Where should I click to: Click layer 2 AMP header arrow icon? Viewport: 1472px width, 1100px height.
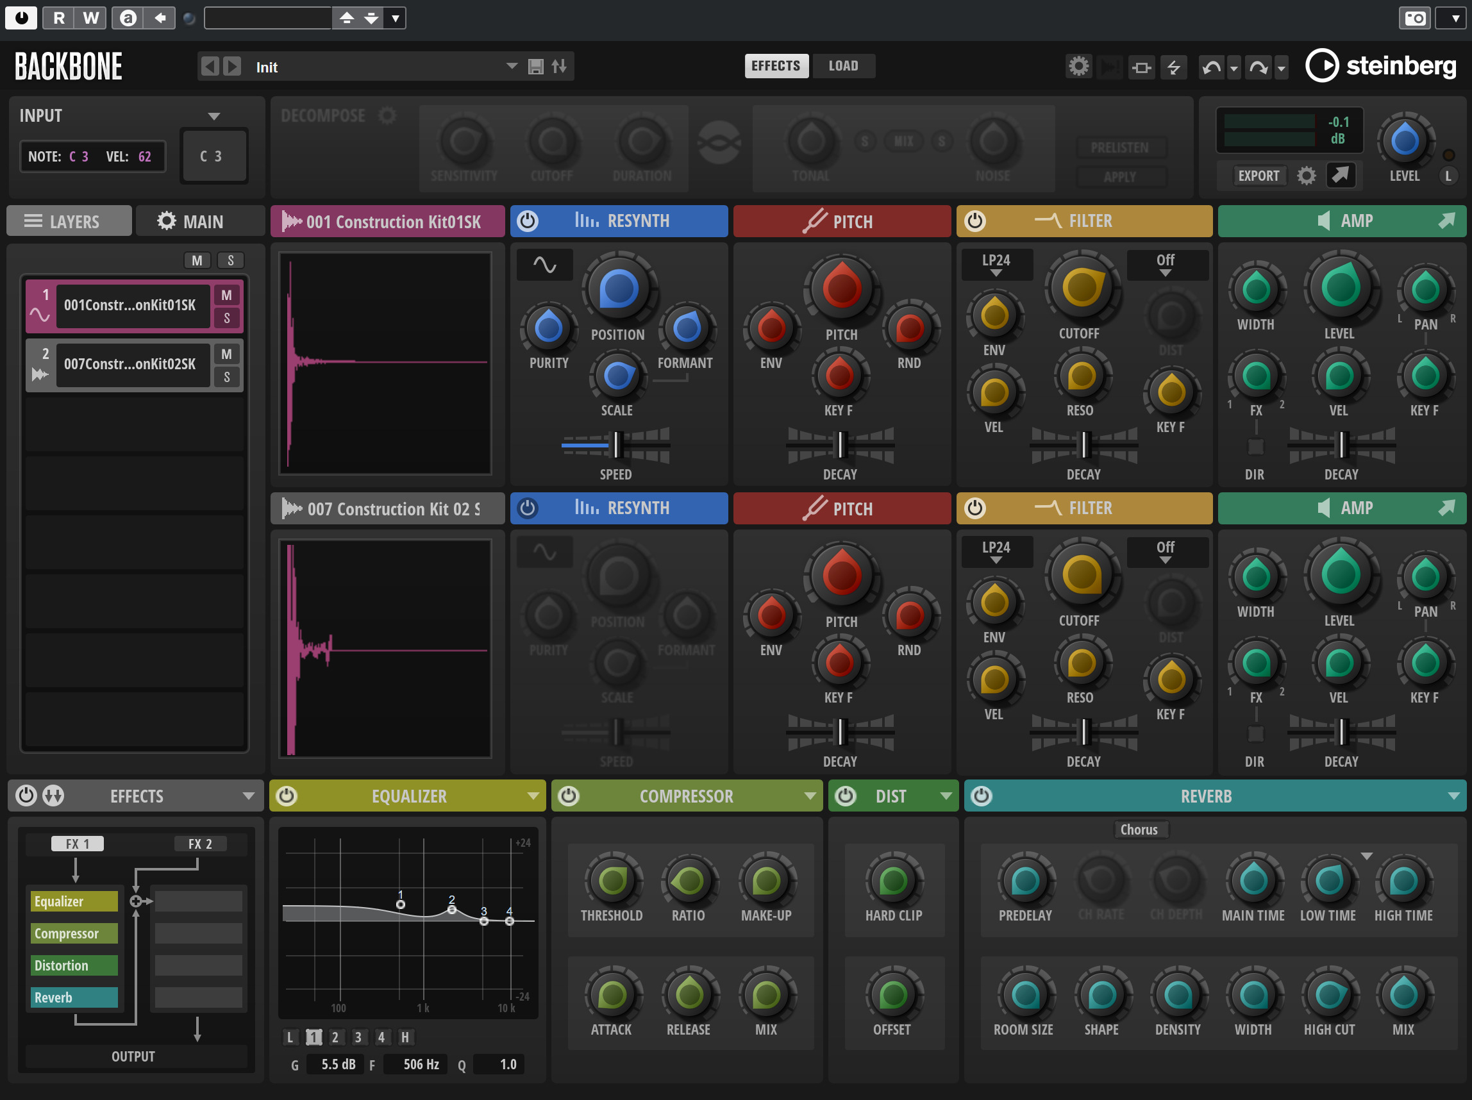(1447, 508)
